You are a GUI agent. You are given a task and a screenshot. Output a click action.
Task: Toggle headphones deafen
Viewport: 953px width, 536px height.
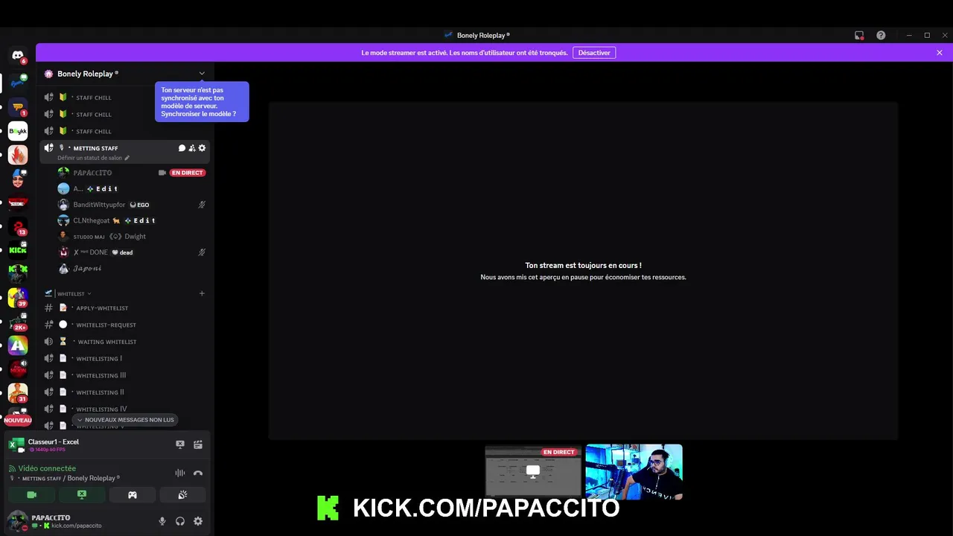tap(180, 521)
